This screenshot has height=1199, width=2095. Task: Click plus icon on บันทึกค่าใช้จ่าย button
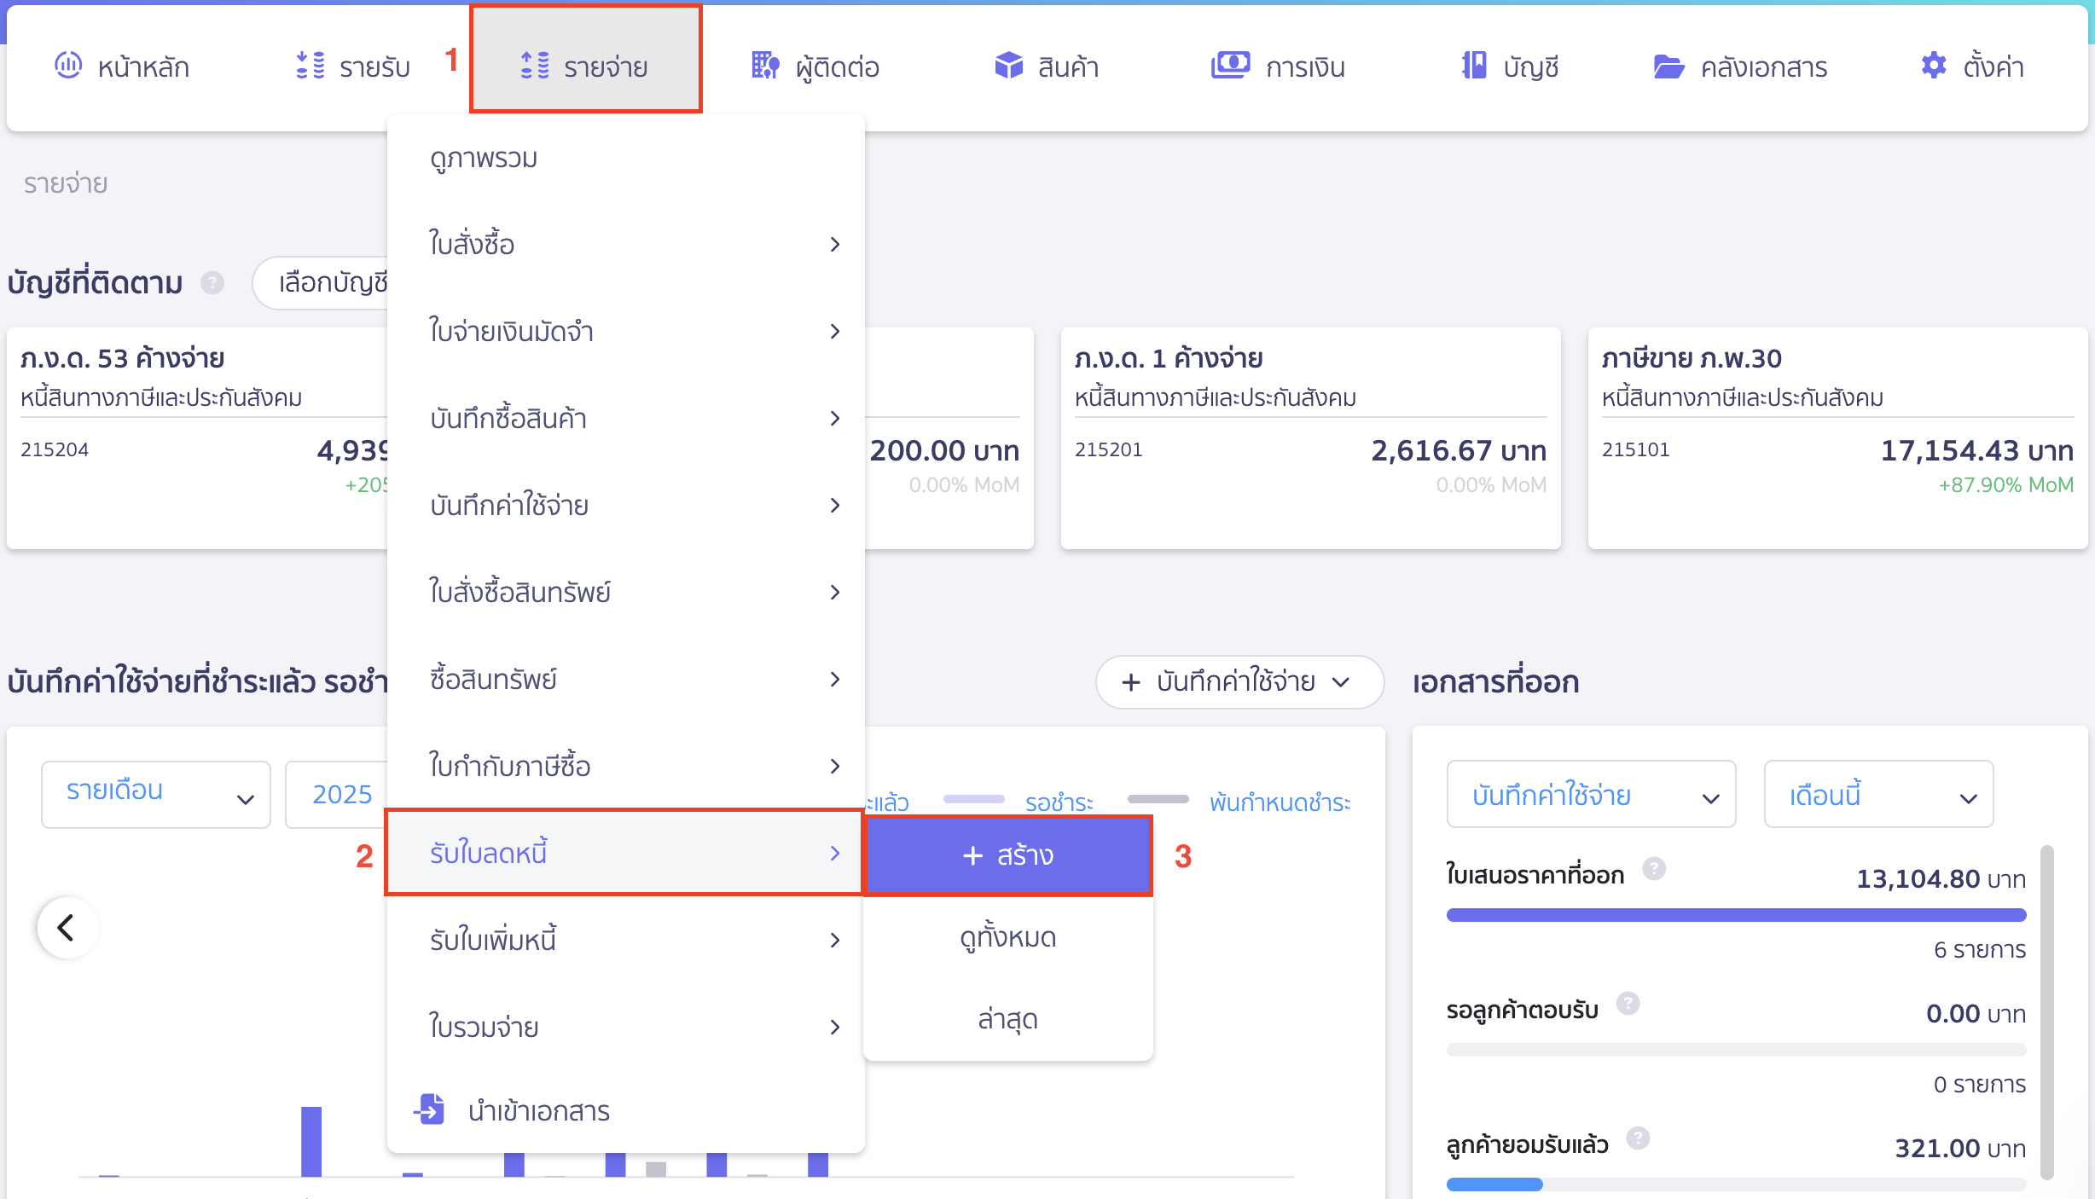pyautogui.click(x=1131, y=681)
